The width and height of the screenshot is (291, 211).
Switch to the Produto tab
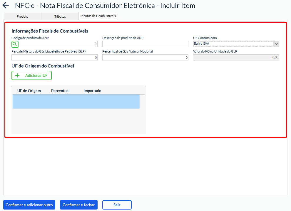22,16
